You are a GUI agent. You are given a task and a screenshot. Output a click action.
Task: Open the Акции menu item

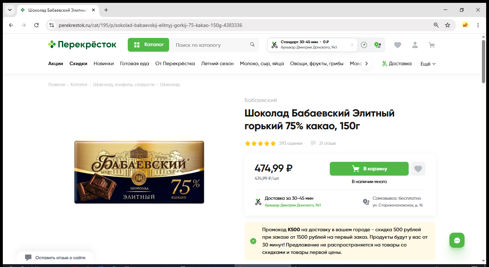56,64
